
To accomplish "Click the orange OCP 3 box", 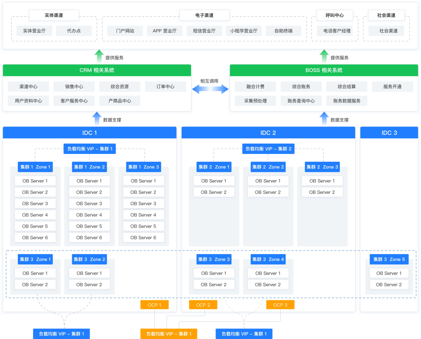I will point(280,305).
